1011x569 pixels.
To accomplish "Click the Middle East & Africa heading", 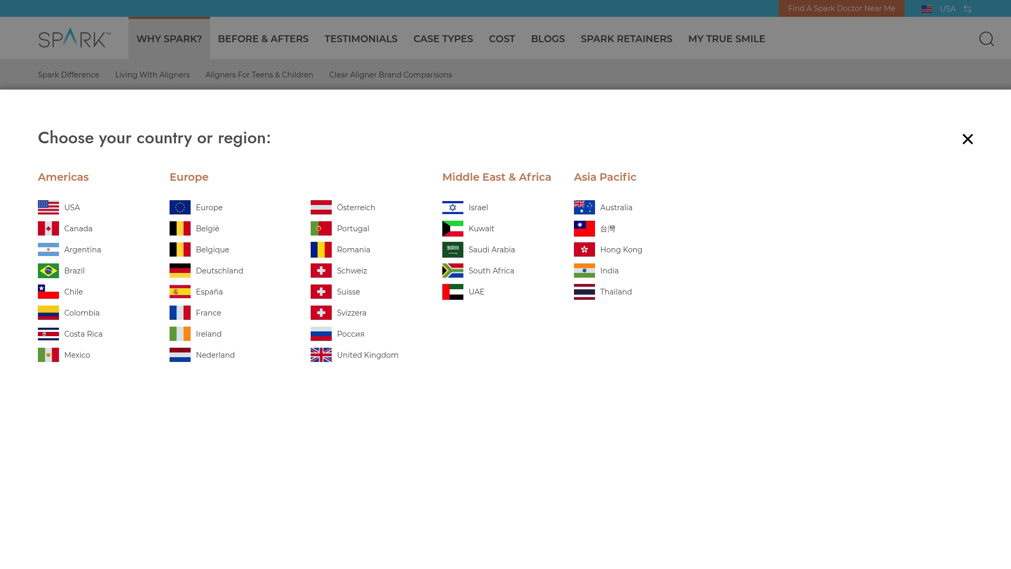I will click(497, 177).
